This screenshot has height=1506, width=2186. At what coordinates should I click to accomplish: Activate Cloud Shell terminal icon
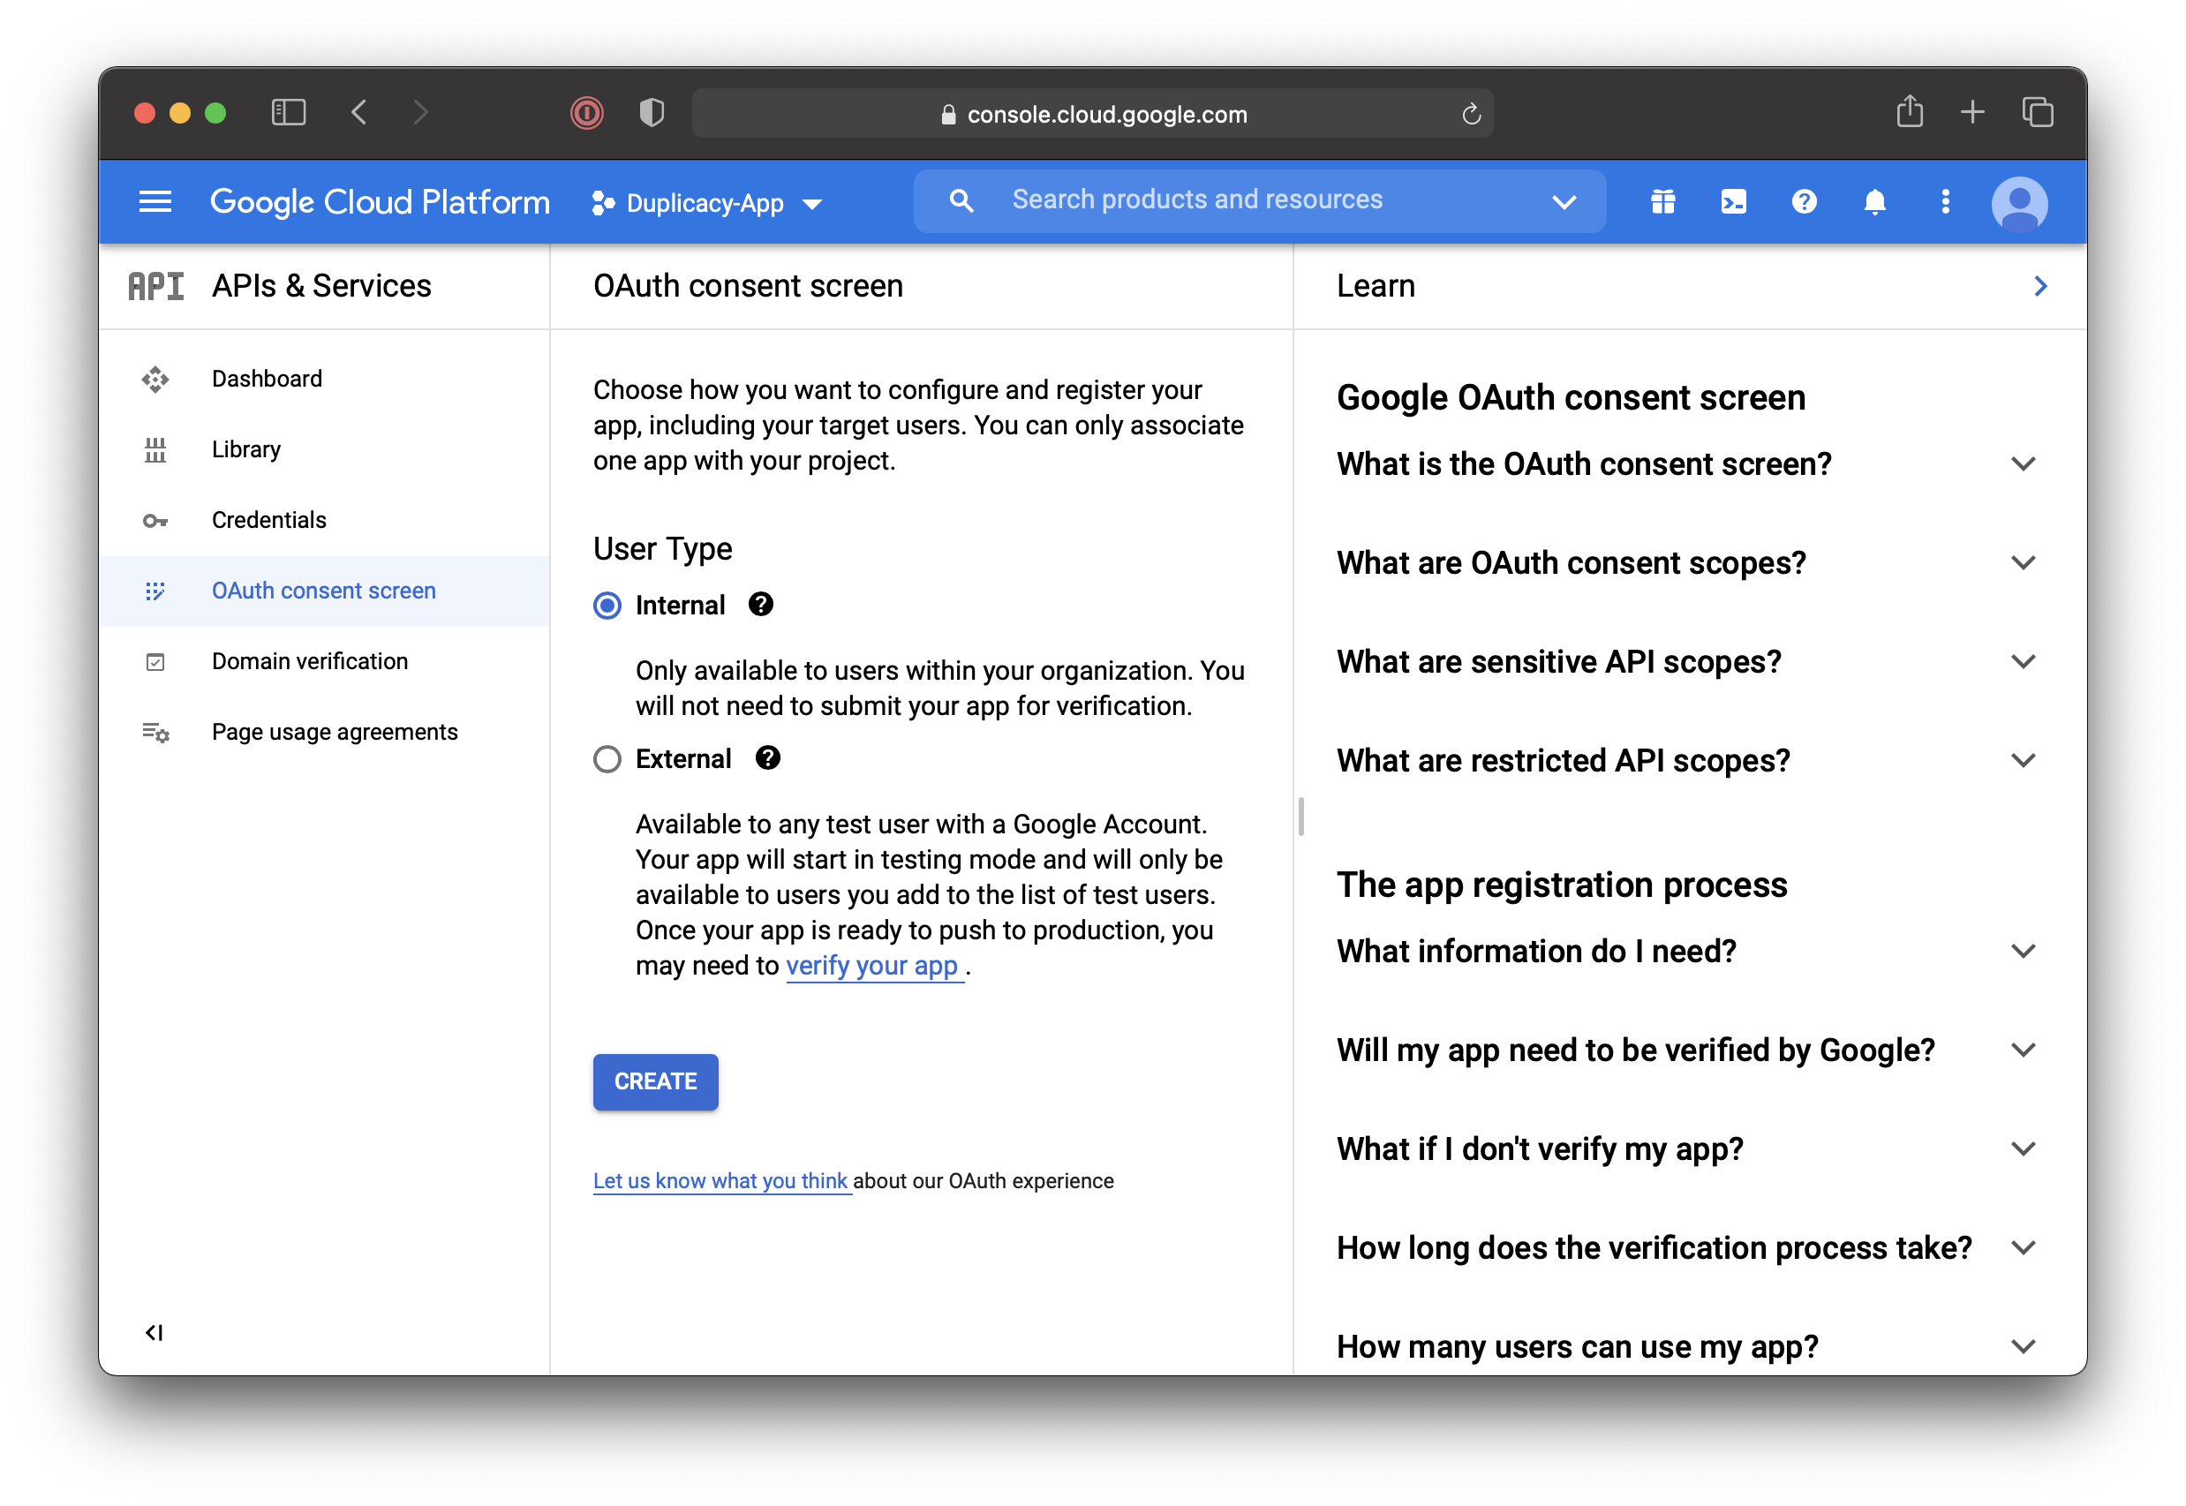1733,202
